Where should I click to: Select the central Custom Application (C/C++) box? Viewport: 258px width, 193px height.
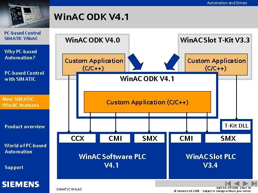tap(147, 102)
